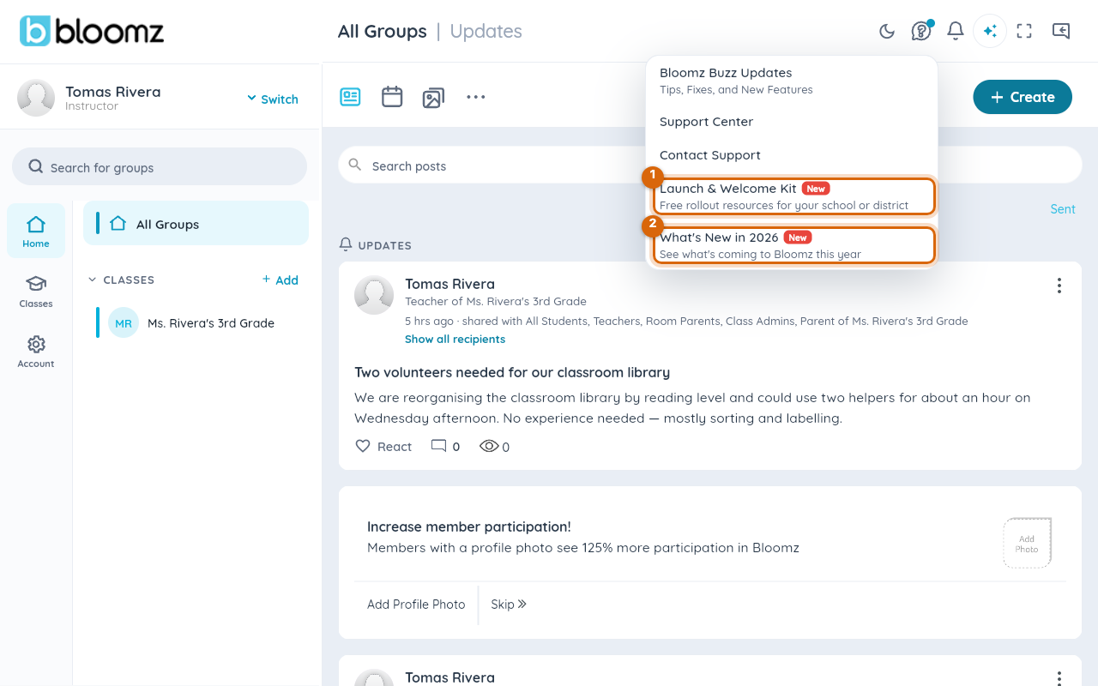Open What's New in 2026 entry

coord(794,244)
